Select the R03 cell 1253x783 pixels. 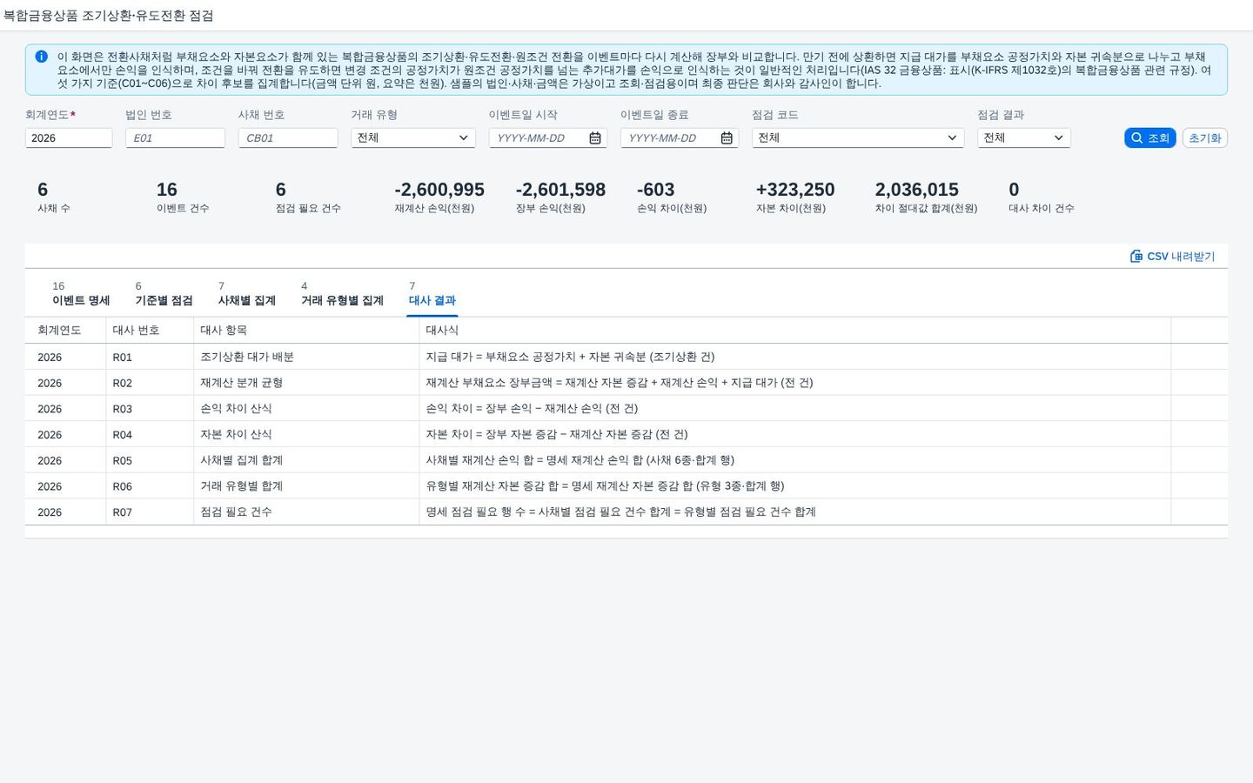(150, 408)
